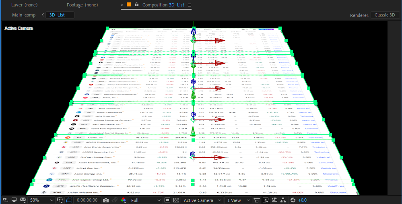
Task: Click the Timeline icon in viewer footer
Action: 274,200
